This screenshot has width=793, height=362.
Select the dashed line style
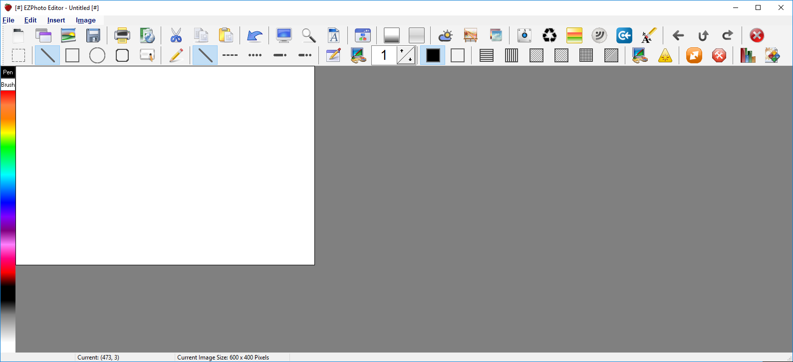point(230,55)
